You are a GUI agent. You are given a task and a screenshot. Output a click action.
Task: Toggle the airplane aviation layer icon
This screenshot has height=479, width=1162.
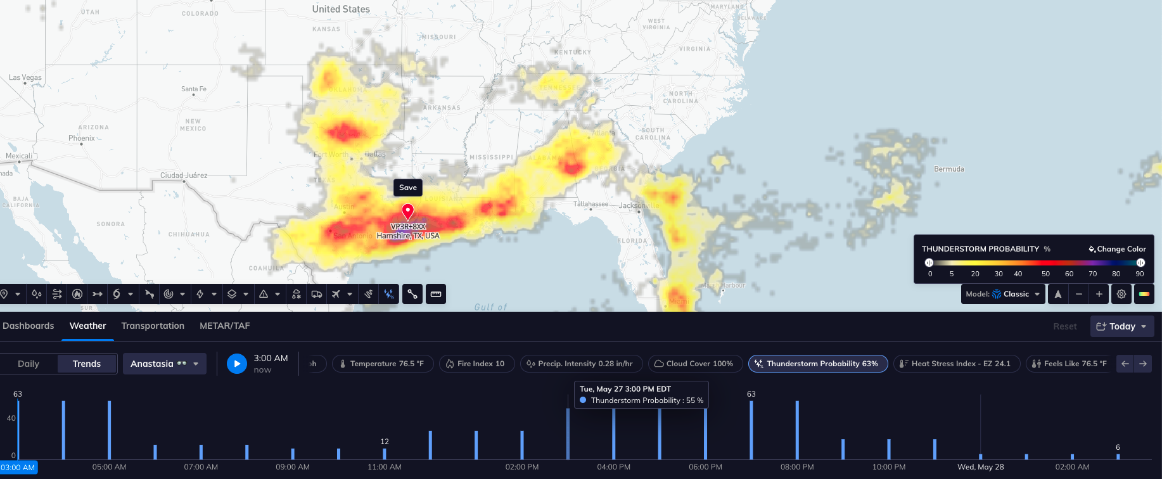pyautogui.click(x=336, y=294)
